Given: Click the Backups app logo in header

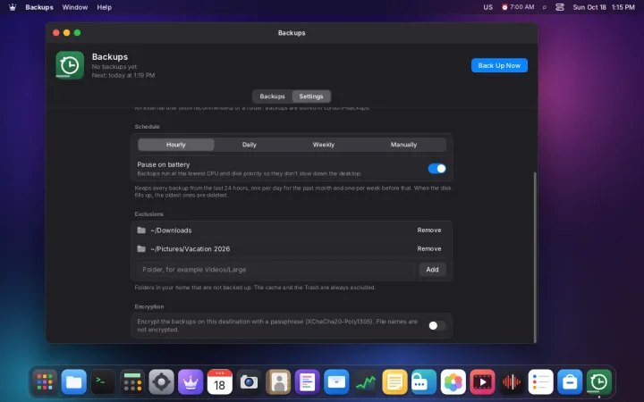Looking at the screenshot, I should pos(70,65).
